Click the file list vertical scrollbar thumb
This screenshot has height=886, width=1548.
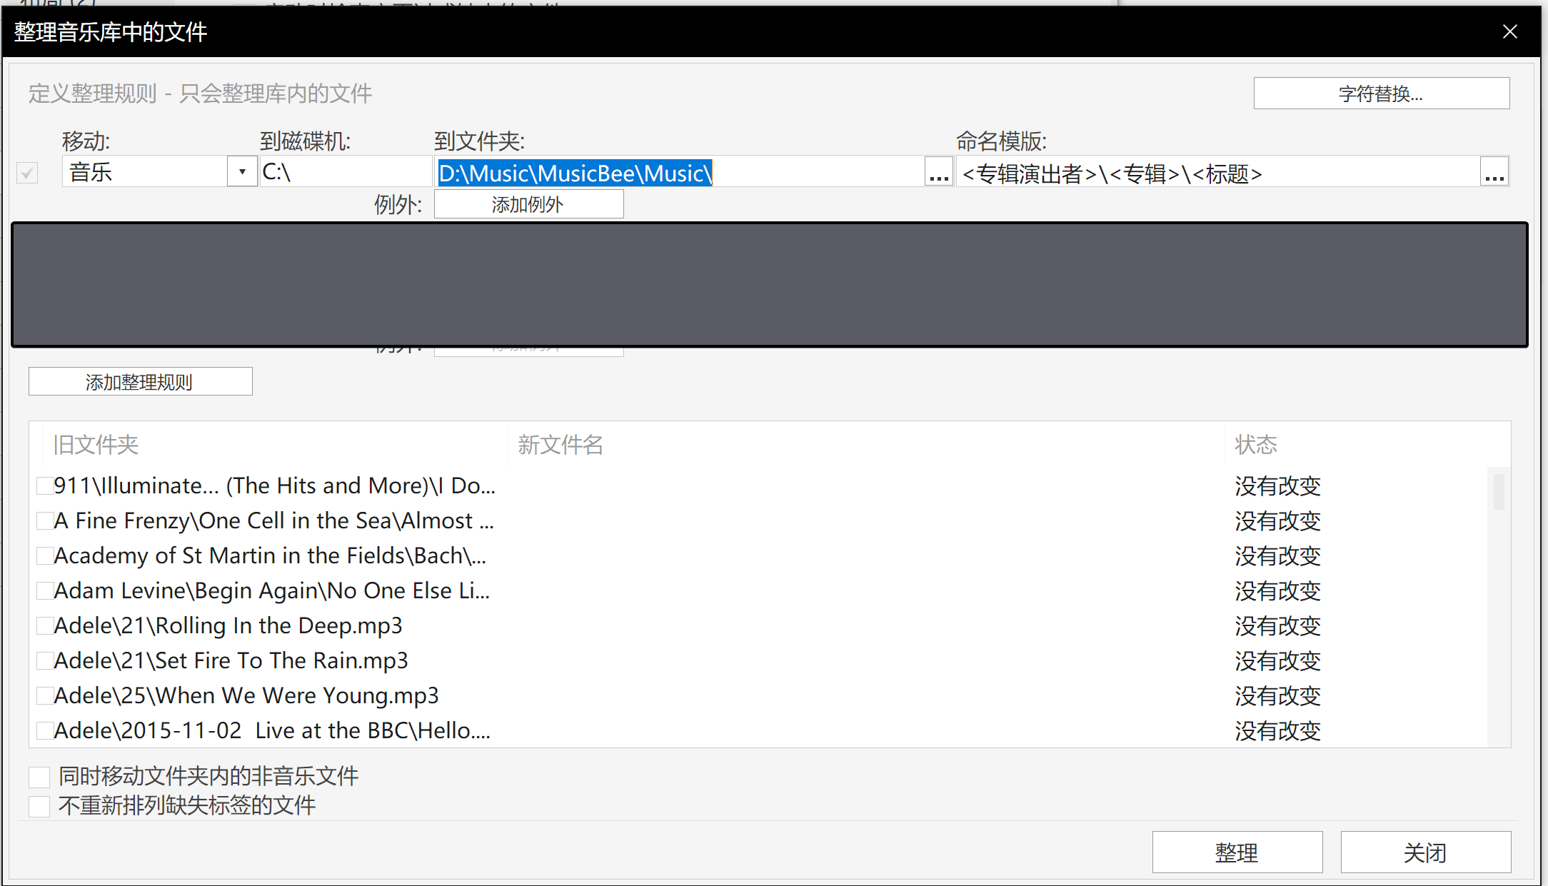(x=1498, y=491)
